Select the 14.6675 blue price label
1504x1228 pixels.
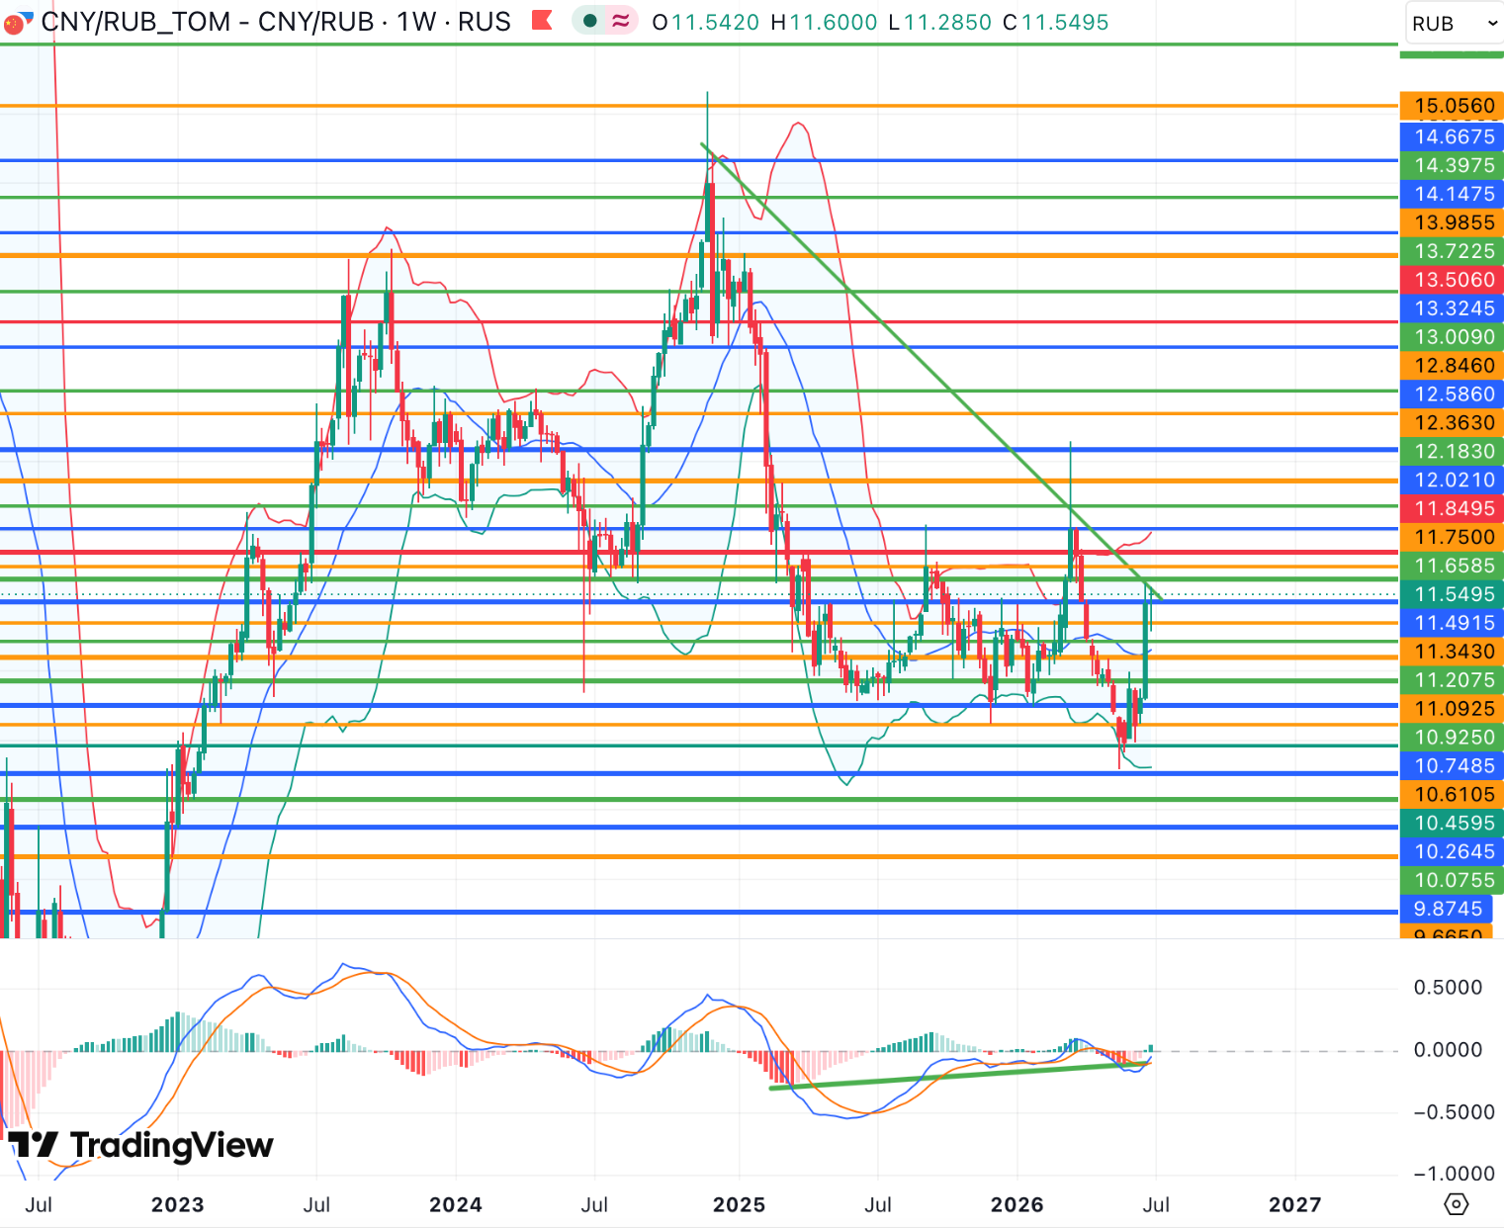tap(1452, 136)
